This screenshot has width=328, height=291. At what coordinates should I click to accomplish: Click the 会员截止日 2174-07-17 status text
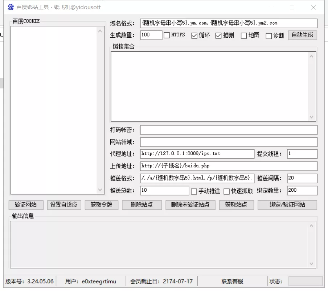coord(161,281)
